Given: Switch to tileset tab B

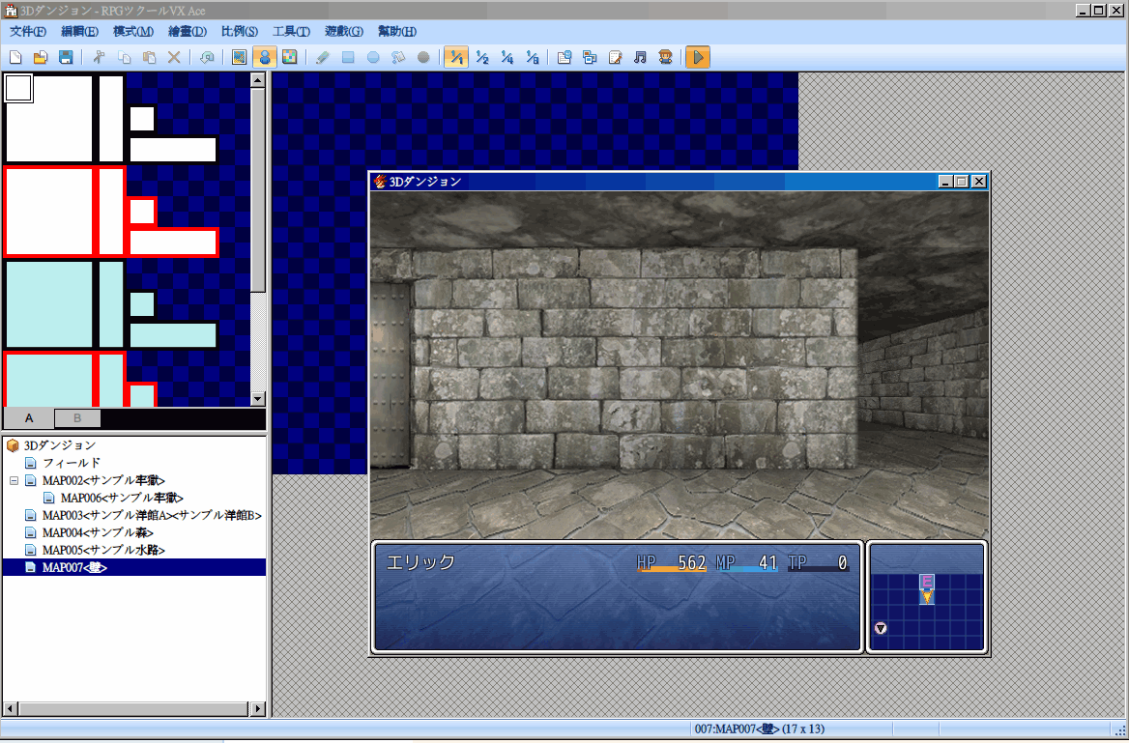Looking at the screenshot, I should coord(77,418).
